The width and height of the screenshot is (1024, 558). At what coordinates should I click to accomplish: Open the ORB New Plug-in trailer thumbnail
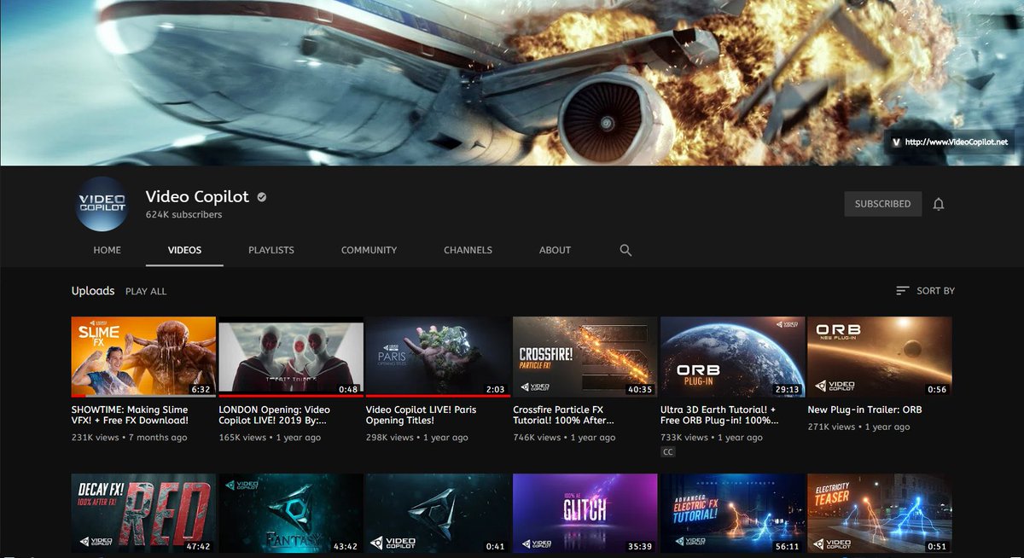tap(880, 357)
